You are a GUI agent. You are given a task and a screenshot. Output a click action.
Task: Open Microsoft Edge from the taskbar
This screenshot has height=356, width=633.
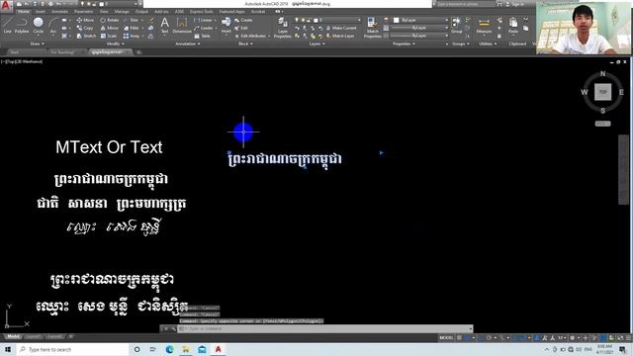[x=169, y=349]
